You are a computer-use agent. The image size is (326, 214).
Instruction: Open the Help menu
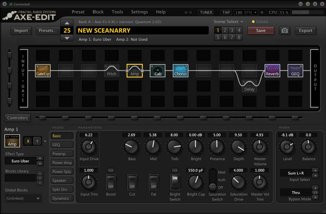pyautogui.click(x=161, y=12)
